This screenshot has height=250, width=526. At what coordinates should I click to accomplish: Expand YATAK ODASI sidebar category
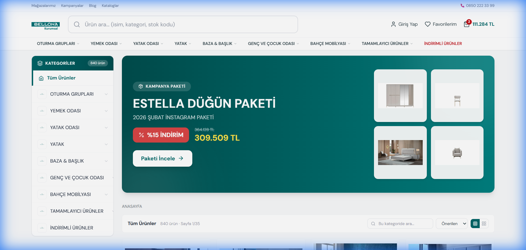point(106,127)
